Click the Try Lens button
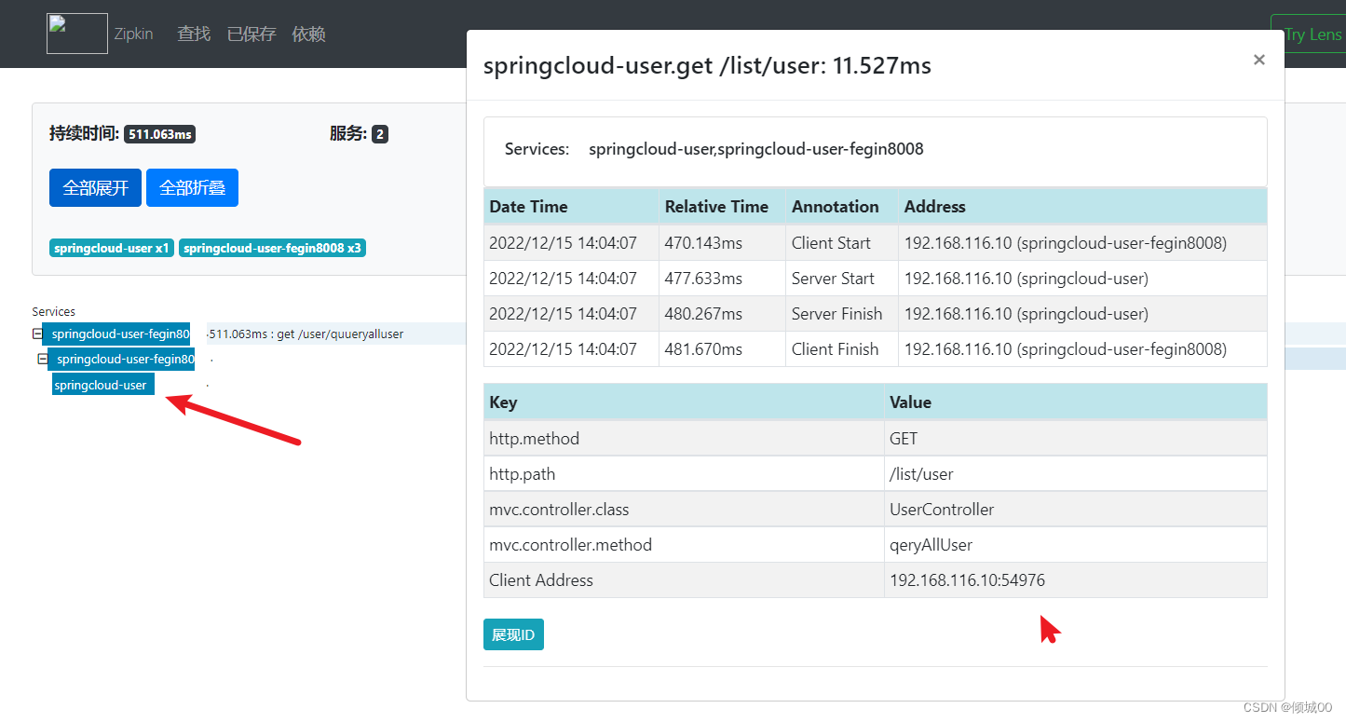The image size is (1346, 722). tap(1309, 34)
